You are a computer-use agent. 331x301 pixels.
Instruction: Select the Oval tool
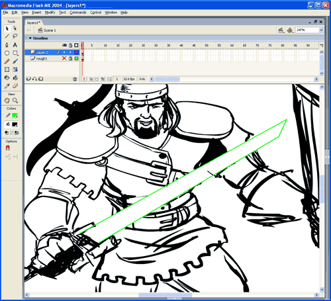point(7,53)
